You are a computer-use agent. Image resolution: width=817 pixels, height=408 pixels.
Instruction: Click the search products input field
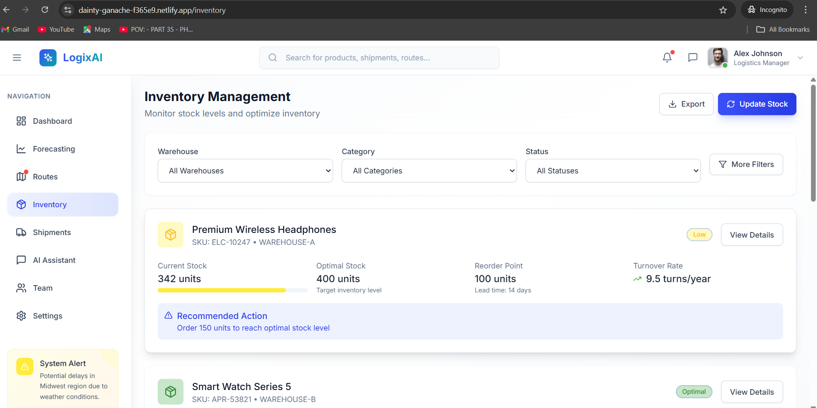pos(379,58)
